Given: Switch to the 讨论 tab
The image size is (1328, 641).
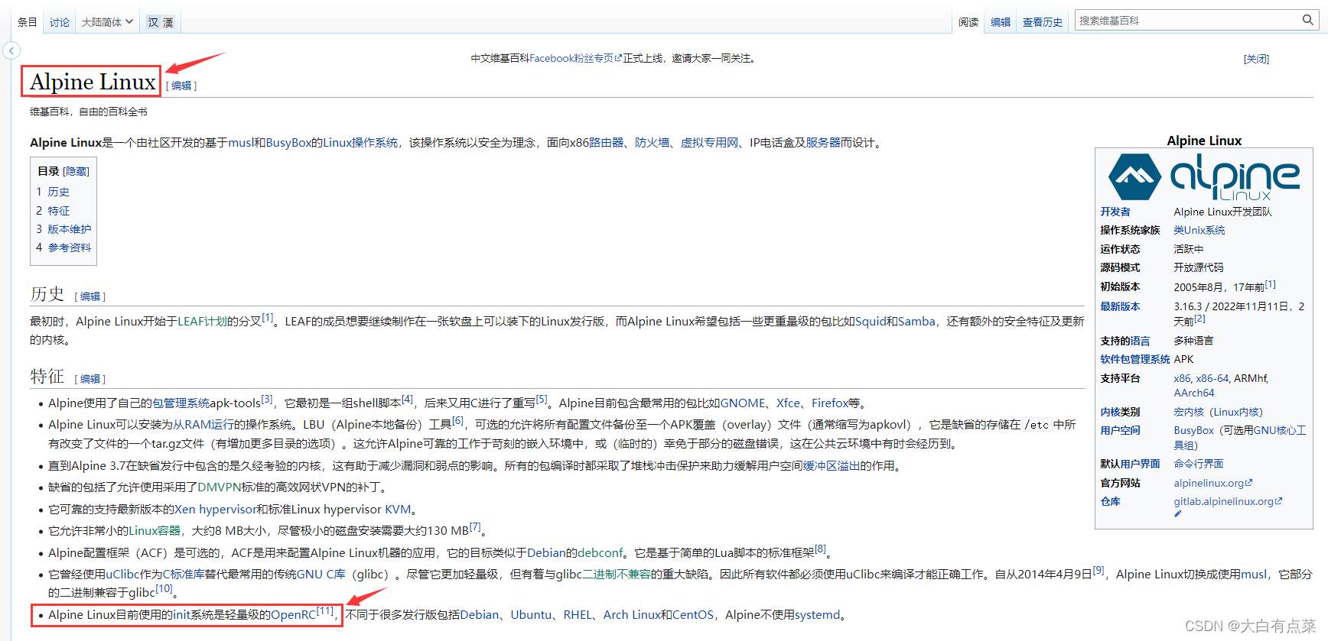Looking at the screenshot, I should coord(60,22).
